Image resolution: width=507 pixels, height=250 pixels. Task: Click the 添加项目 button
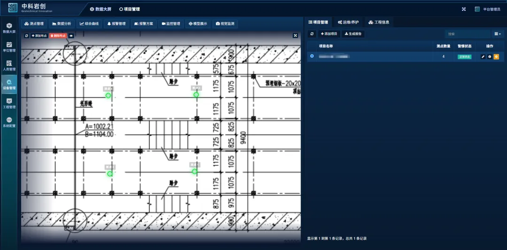point(329,34)
